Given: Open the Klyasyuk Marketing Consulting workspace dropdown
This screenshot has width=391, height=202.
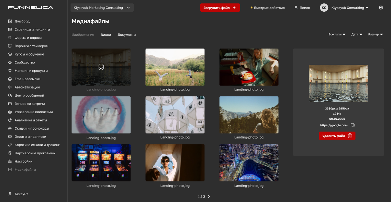Looking at the screenshot, I should (x=102, y=8).
